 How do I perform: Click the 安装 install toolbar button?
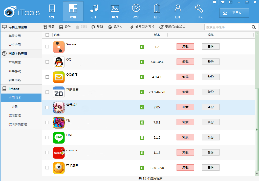pyautogui.click(x=49, y=27)
